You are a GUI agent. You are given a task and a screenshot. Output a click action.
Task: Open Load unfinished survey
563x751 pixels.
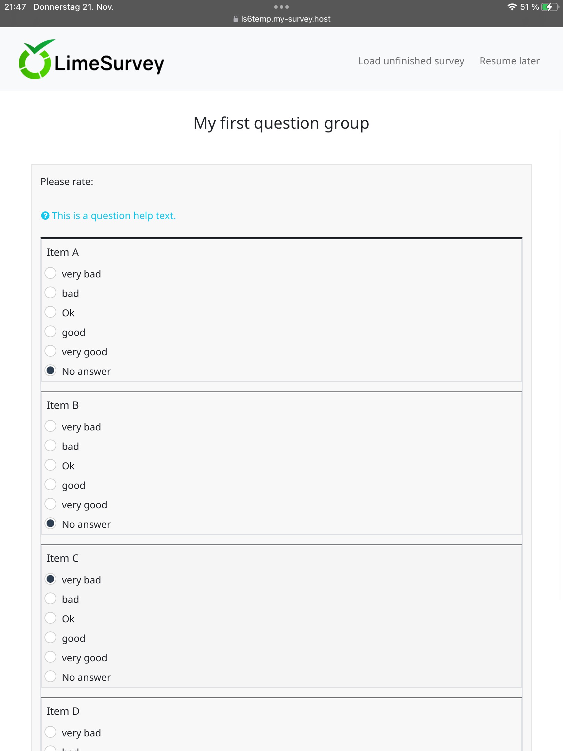coord(411,61)
